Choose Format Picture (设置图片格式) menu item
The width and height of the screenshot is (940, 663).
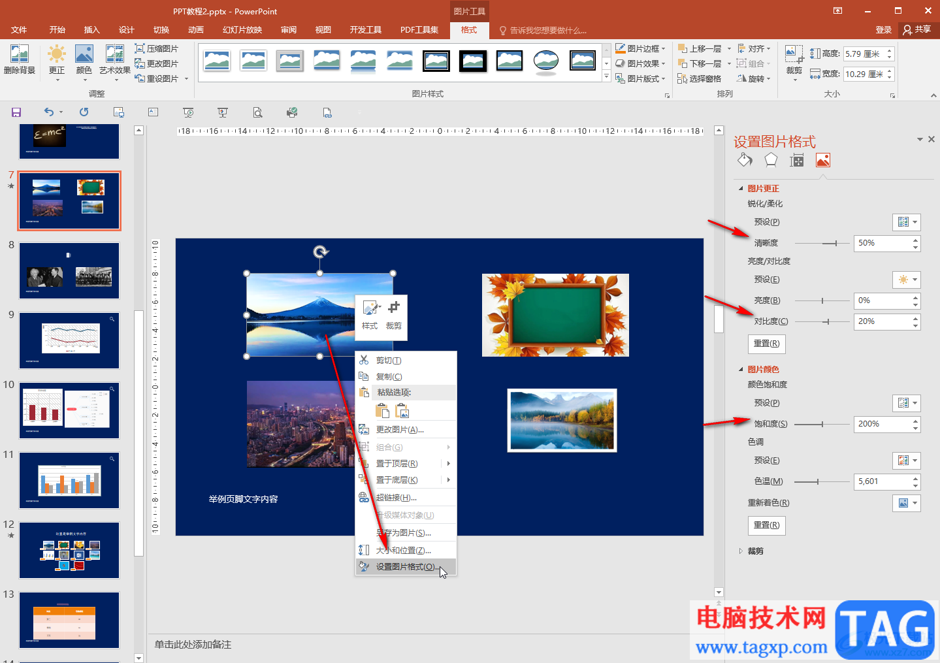coord(406,567)
